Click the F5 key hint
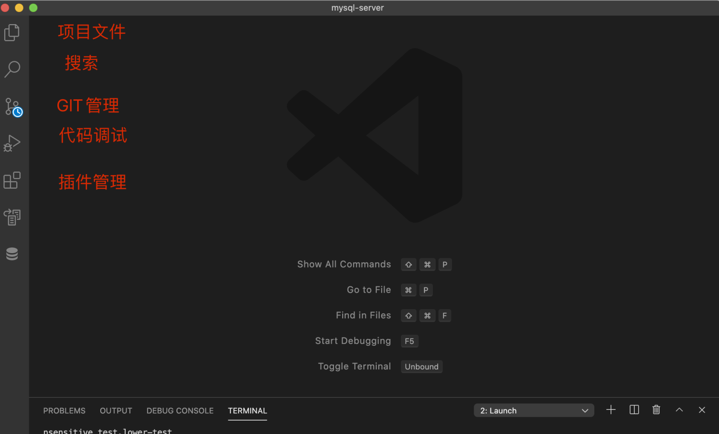719x434 pixels. tap(410, 341)
